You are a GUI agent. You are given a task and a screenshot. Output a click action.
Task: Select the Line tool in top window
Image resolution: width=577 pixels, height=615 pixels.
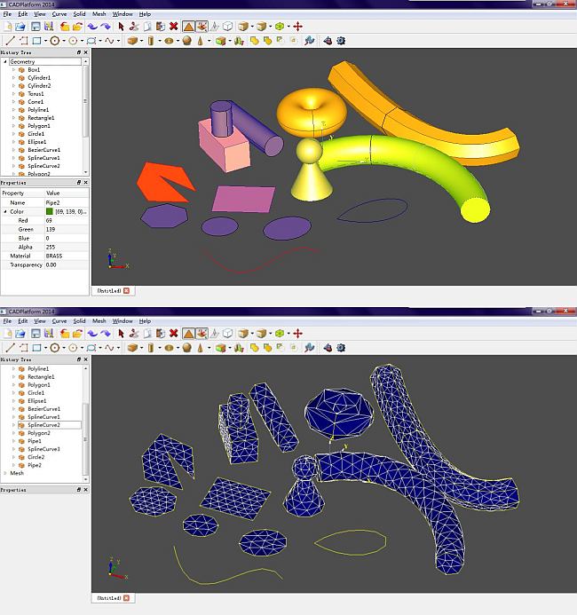click(10, 41)
